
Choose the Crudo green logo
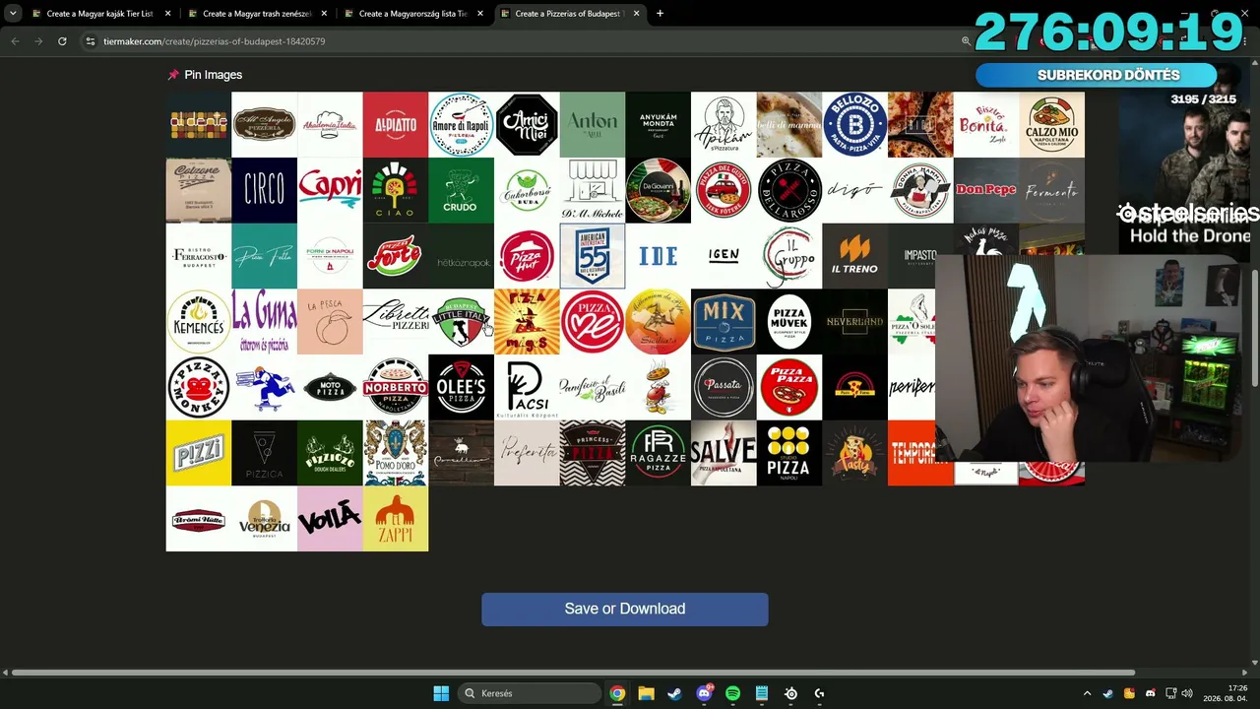click(461, 190)
